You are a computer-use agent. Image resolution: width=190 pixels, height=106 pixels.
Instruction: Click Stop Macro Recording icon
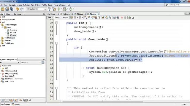coord(125,18)
